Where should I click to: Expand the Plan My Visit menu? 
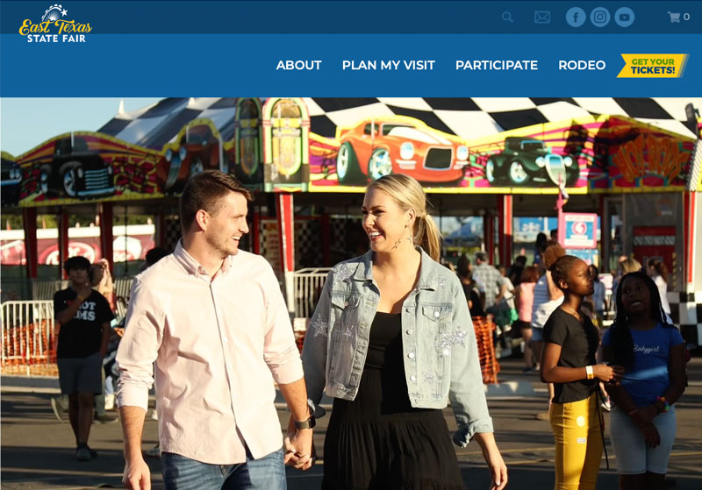pos(388,65)
